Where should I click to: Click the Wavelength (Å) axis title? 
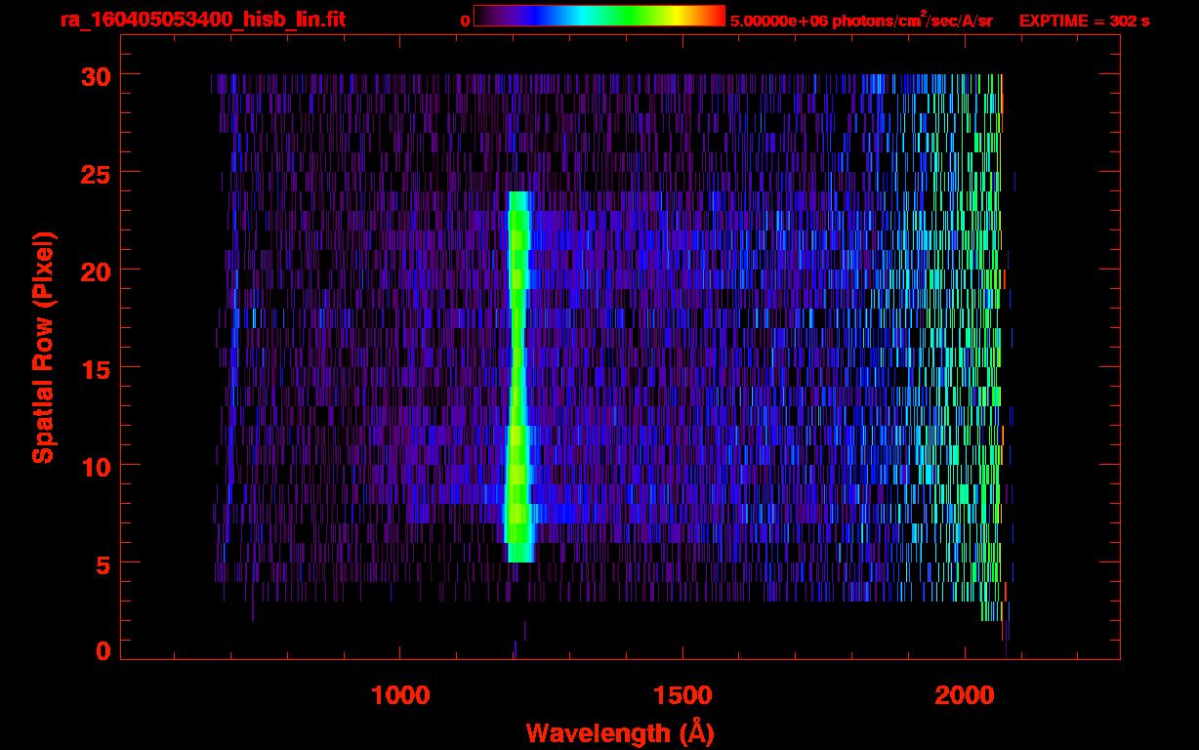point(620,732)
